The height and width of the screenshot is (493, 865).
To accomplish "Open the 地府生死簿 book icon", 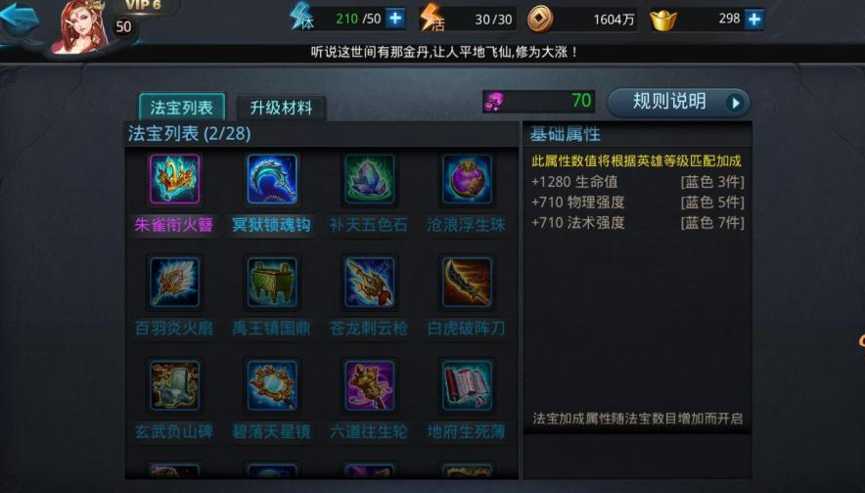I will tap(467, 385).
